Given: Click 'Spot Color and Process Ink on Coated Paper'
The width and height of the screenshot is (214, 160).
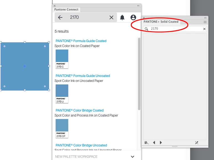Looking at the screenshot, I should pos(86,115).
